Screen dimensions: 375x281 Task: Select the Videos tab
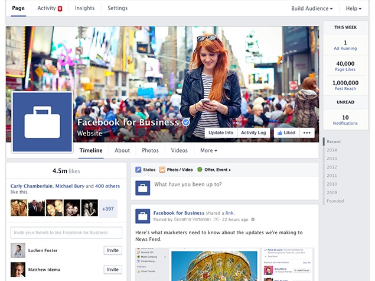(x=179, y=150)
